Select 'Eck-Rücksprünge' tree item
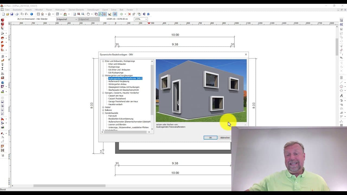 point(116,73)
